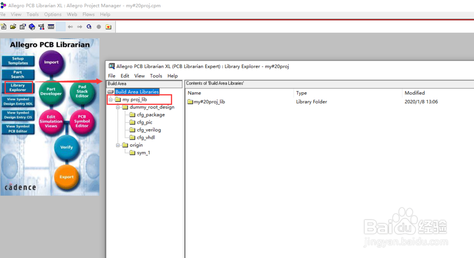This screenshot has height=258, width=474.
Task: Open Web menu in Project Manager
Action: pyautogui.click(x=72, y=14)
